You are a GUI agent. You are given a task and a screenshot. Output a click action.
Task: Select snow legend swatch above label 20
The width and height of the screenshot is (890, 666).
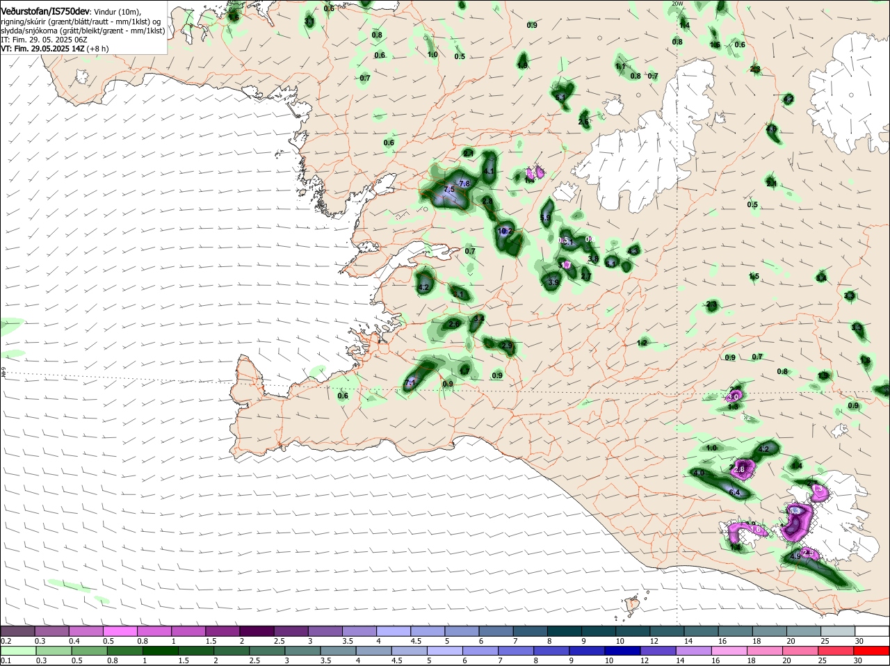pos(804,631)
